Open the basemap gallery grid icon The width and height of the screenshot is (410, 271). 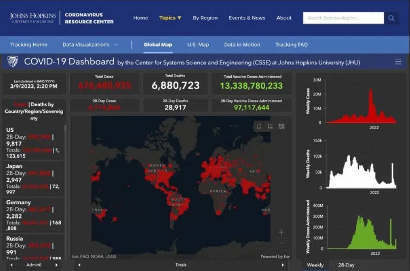(281, 126)
